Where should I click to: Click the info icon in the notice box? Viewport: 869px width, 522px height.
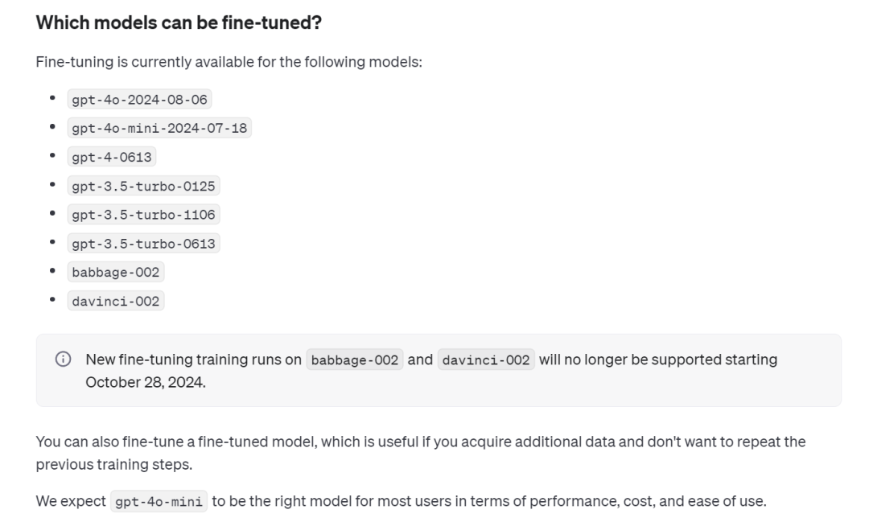pos(63,360)
